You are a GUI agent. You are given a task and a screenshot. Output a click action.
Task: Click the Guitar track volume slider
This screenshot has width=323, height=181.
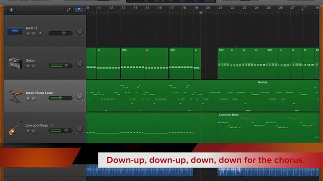coord(61,66)
